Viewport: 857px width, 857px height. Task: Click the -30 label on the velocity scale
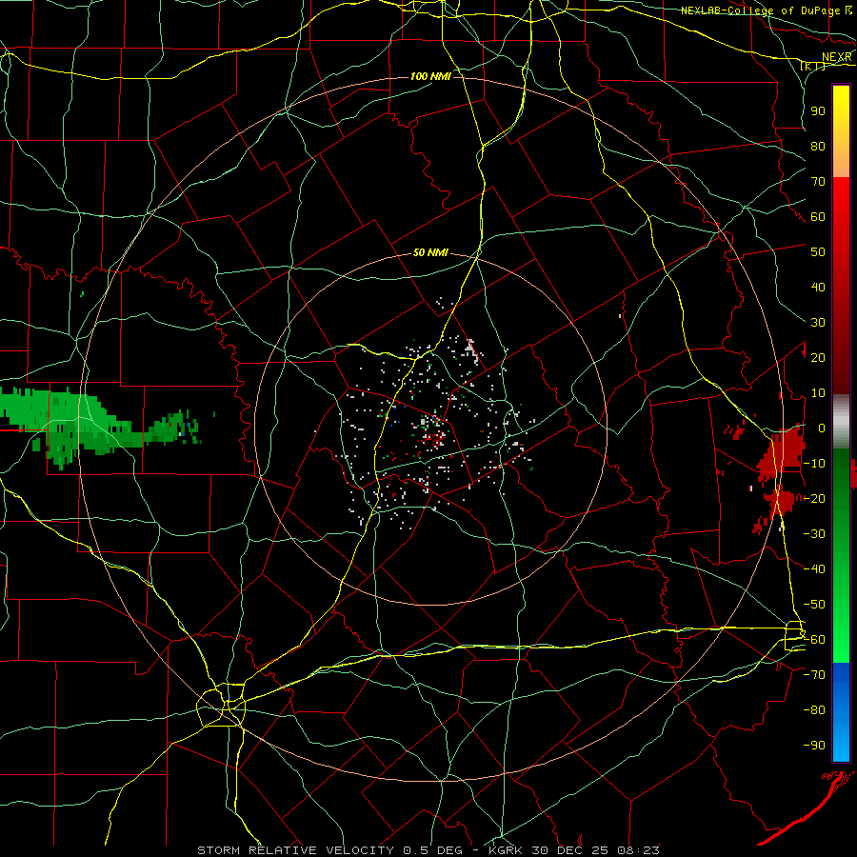coord(814,534)
